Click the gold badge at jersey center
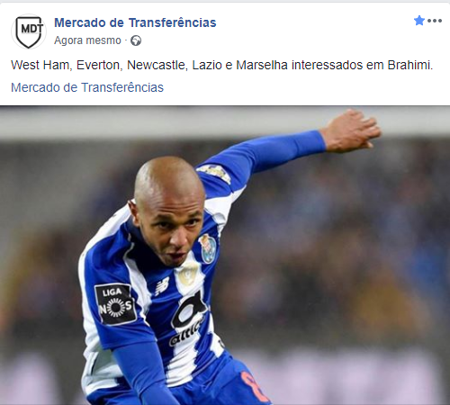Viewport: 450px width, 405px height. point(187,274)
